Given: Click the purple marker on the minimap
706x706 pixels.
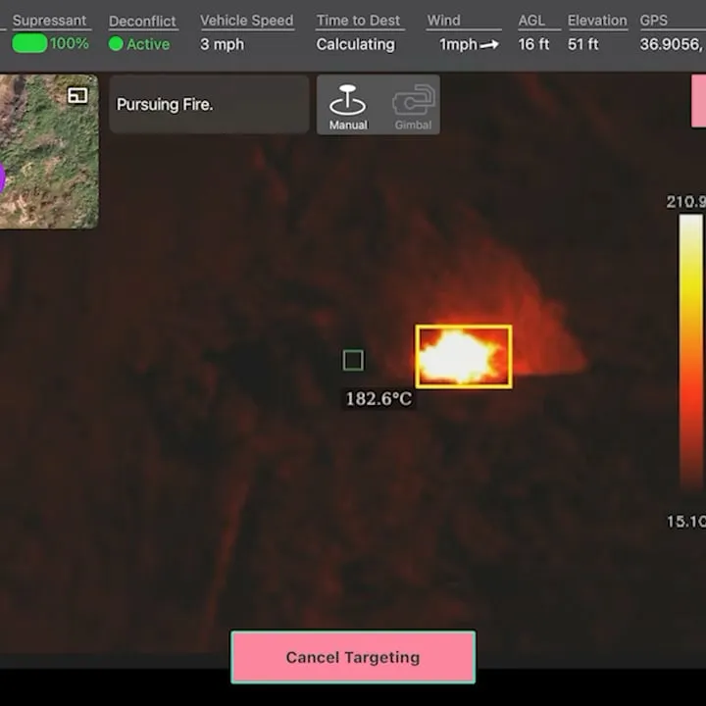Looking at the screenshot, I should (2, 178).
